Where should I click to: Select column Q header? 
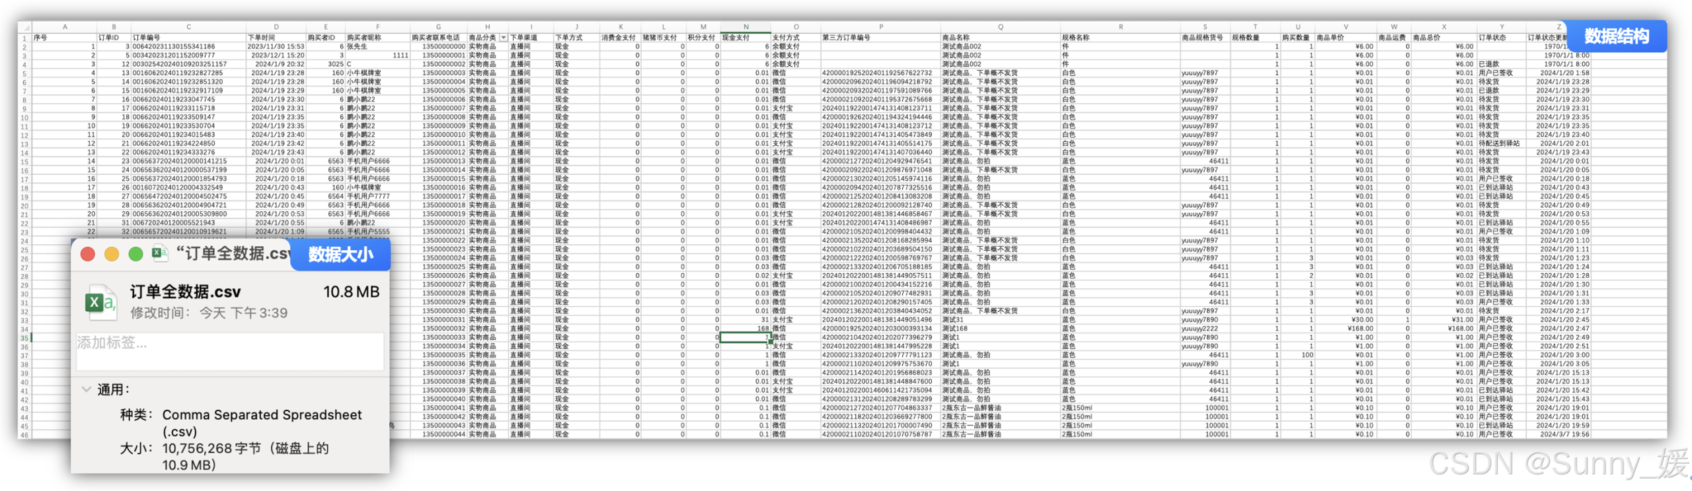click(1000, 27)
